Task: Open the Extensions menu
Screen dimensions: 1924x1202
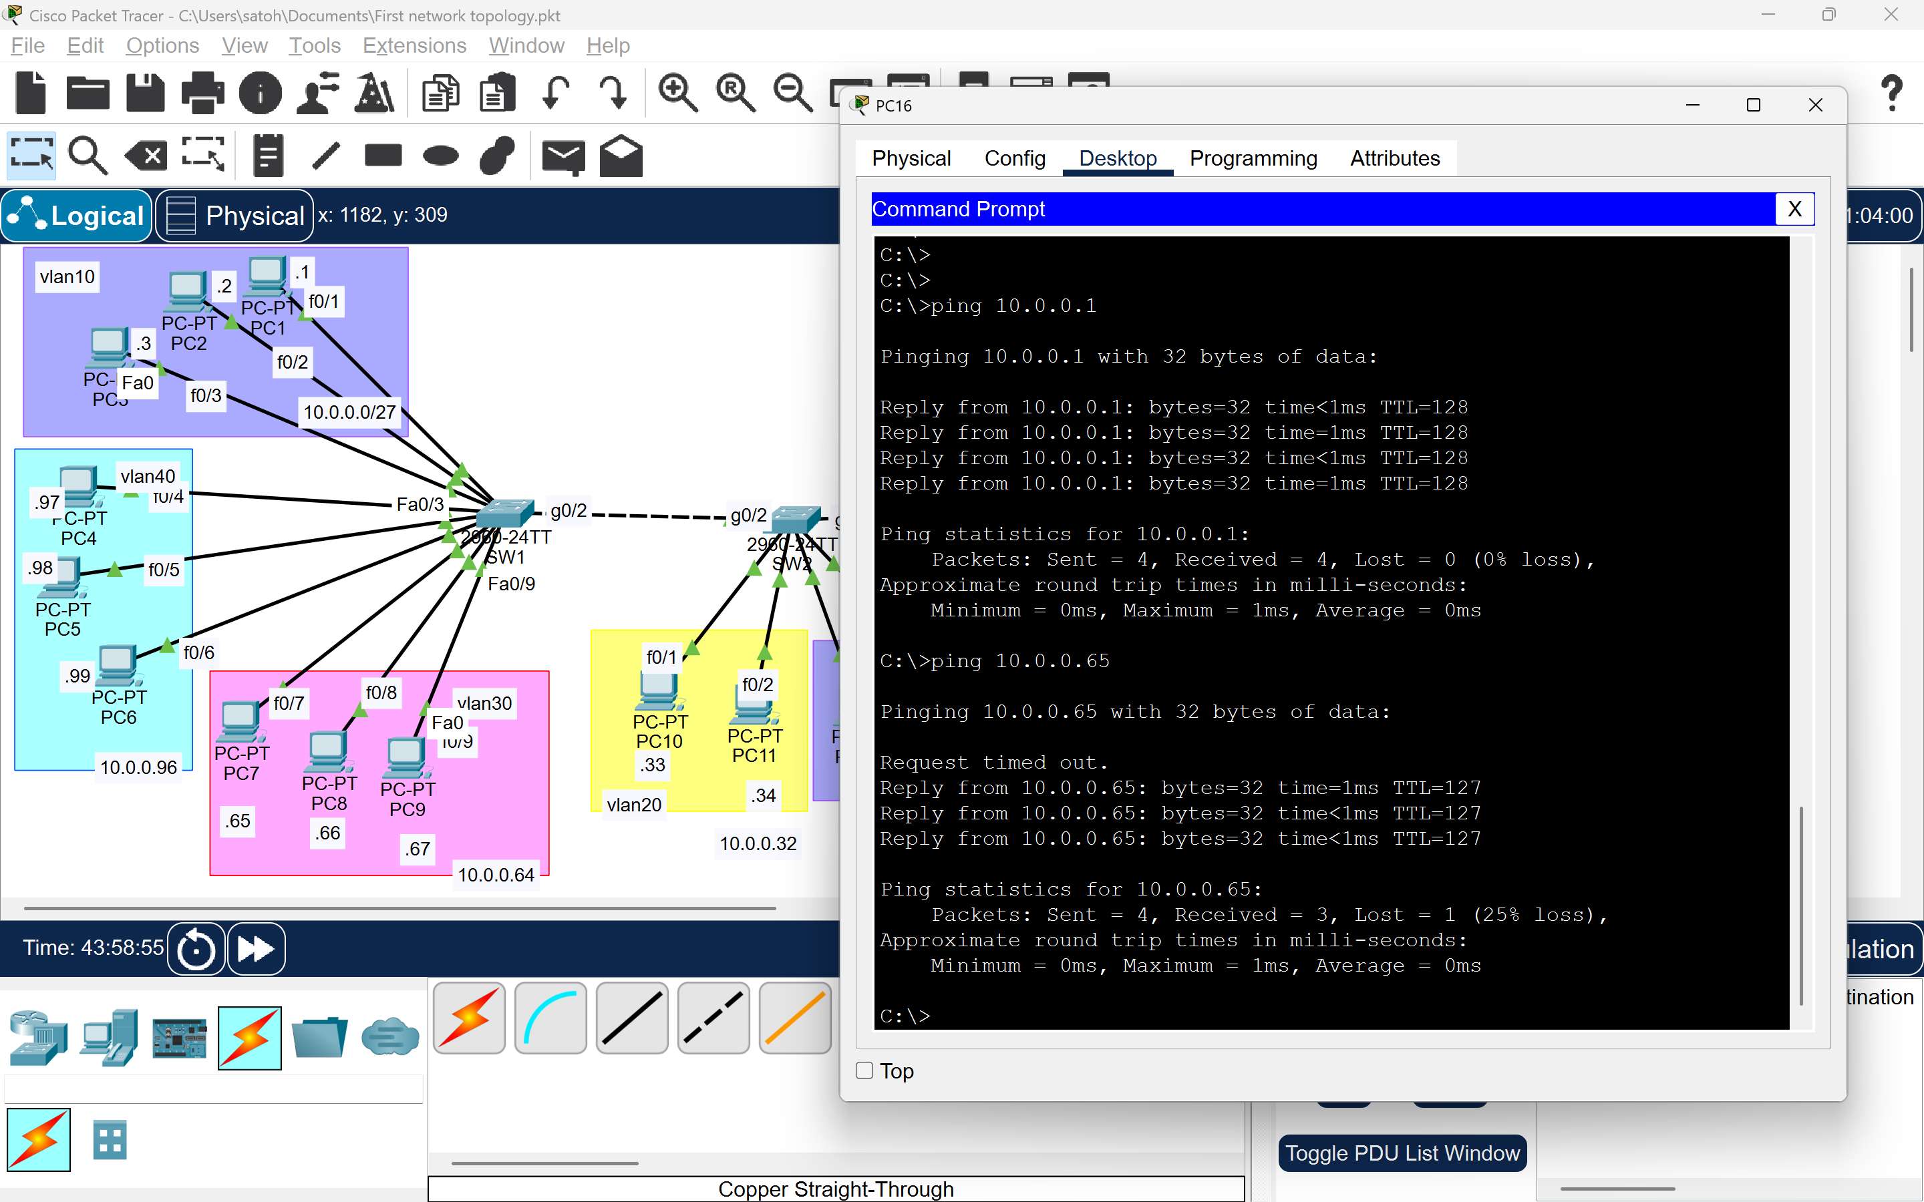Action: click(x=414, y=45)
